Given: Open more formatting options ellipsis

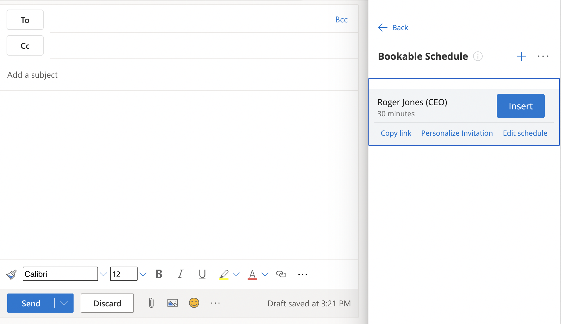Looking at the screenshot, I should [x=302, y=274].
